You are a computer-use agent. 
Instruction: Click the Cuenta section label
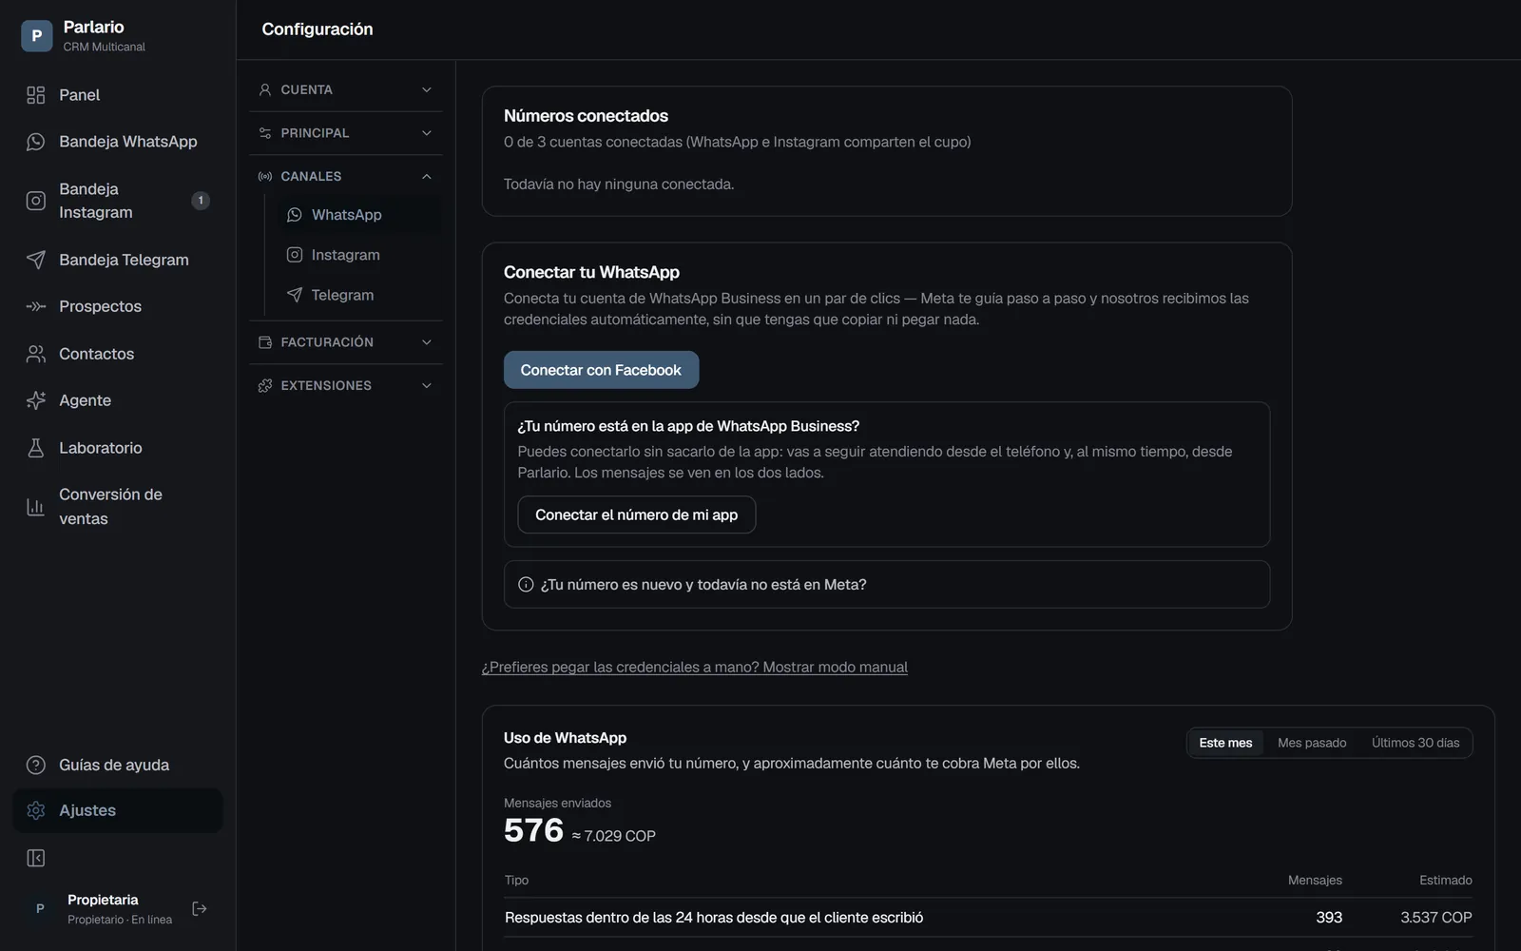pos(306,89)
